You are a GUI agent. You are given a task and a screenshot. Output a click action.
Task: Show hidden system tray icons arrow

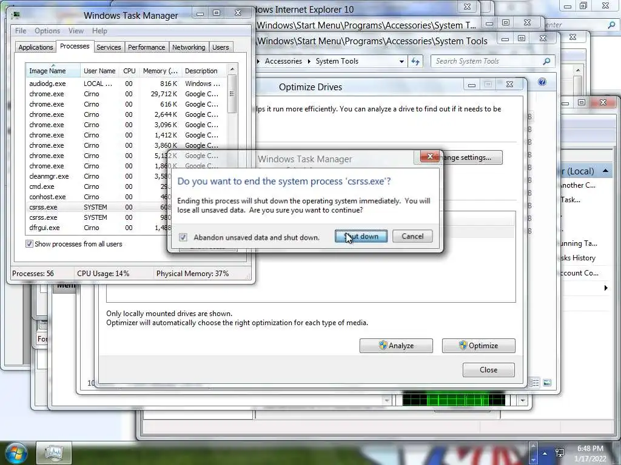point(545,453)
